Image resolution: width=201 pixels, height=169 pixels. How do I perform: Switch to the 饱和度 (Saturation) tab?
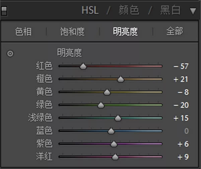tap(72, 32)
